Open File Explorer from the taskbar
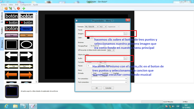The width and height of the screenshot is (194, 109). coord(15,106)
